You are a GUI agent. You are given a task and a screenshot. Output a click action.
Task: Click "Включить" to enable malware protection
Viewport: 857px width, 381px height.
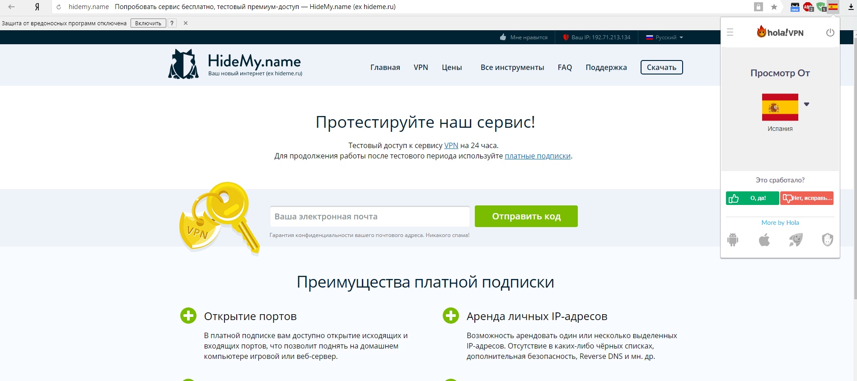tap(148, 23)
